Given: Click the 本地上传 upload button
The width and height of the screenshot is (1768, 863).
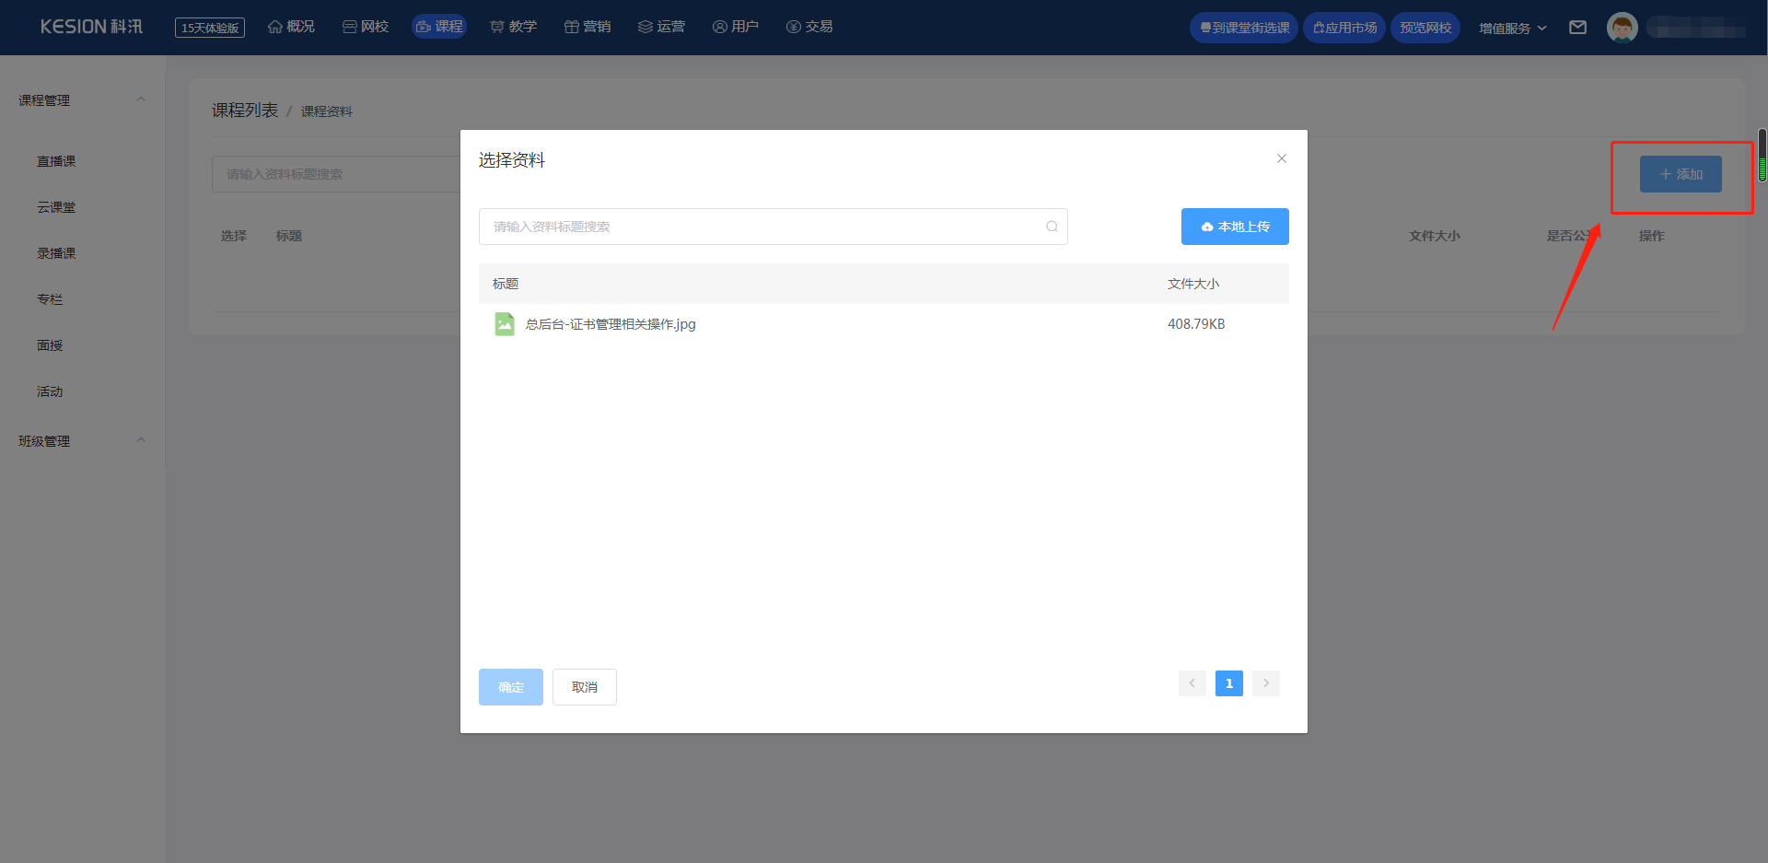Looking at the screenshot, I should 1235,227.
